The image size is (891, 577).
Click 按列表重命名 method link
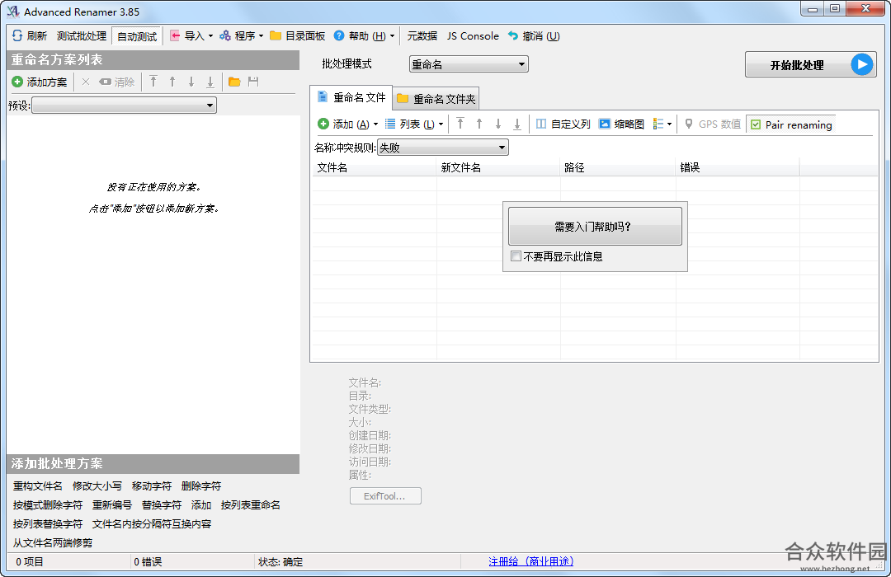pyautogui.click(x=251, y=504)
